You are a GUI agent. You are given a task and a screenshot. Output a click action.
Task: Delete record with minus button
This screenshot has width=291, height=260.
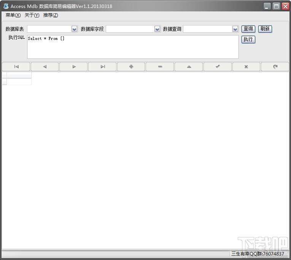160,67
